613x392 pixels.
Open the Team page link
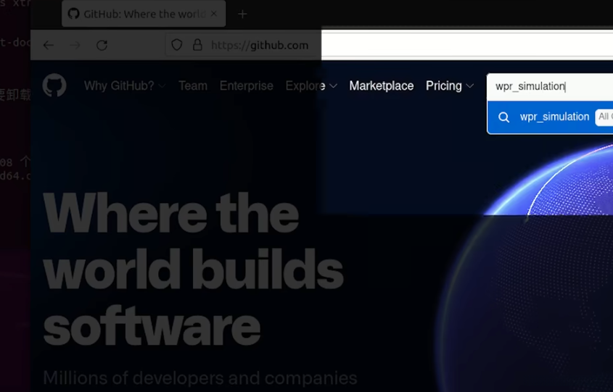tap(193, 86)
